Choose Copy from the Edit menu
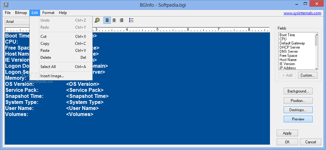 [x=63, y=44]
